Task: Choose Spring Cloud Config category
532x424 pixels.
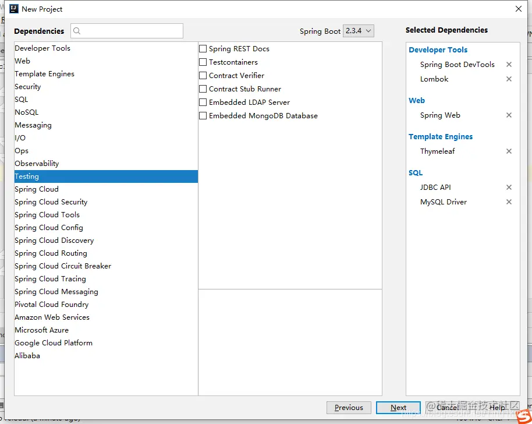Action: click(x=106, y=228)
